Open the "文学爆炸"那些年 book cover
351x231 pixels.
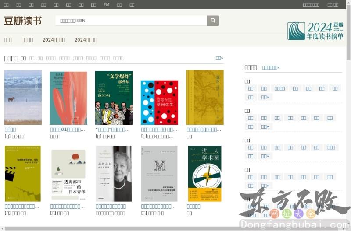pos(114,98)
